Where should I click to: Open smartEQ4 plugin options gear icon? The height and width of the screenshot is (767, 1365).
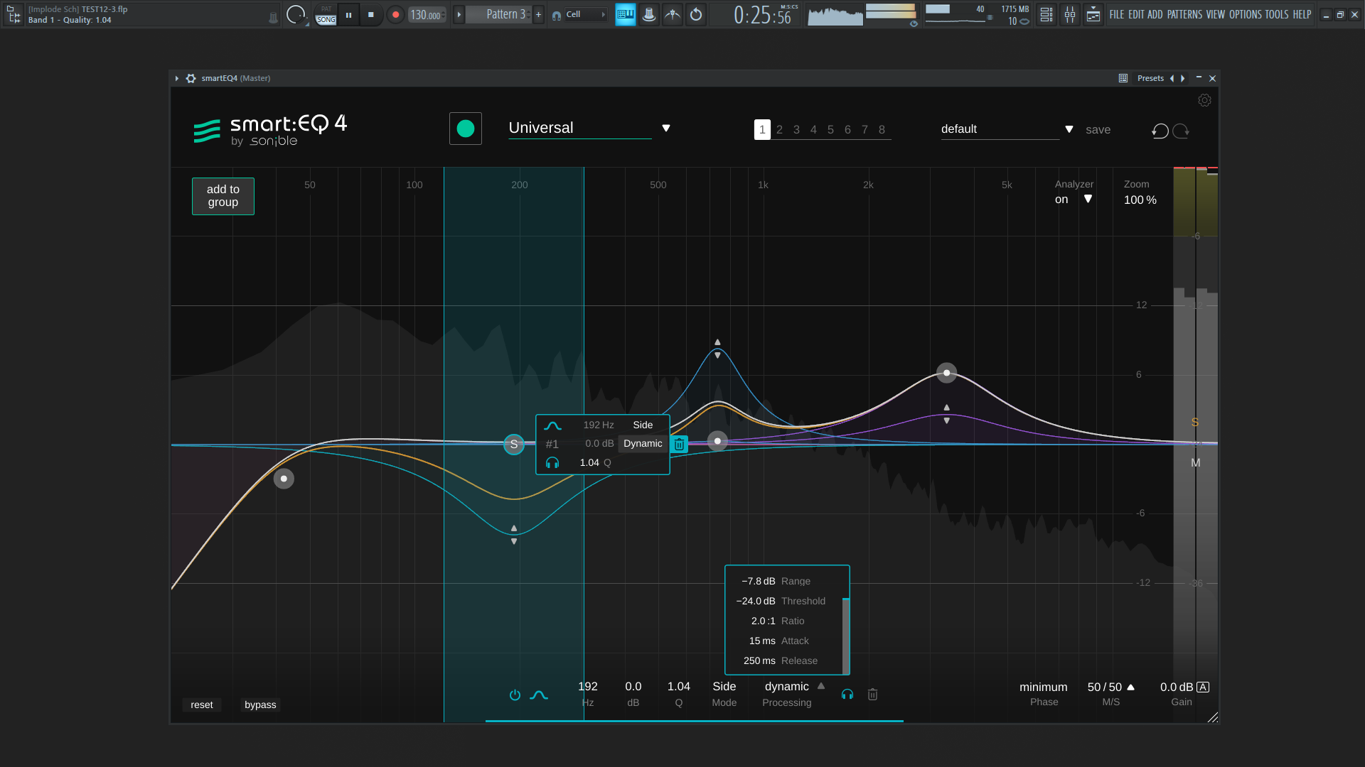(x=191, y=78)
